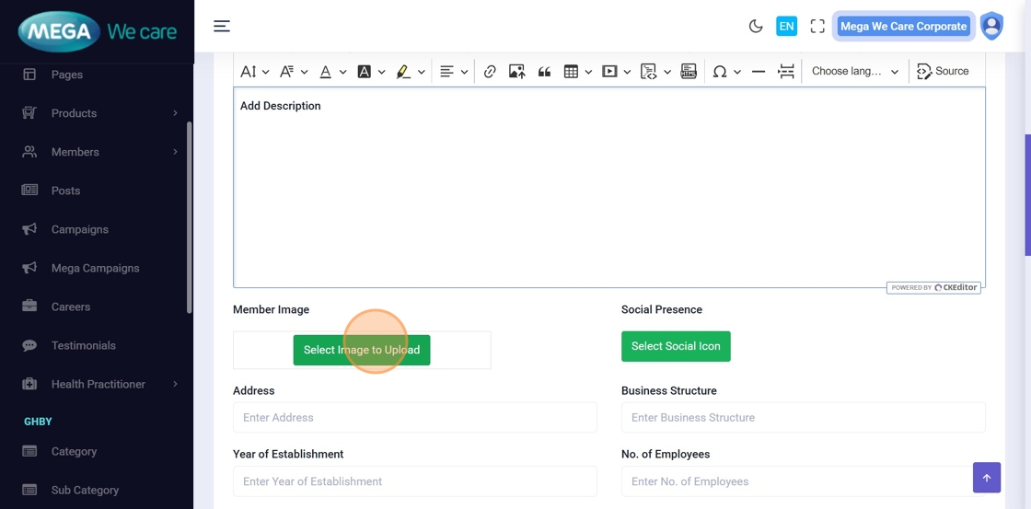1031x509 pixels.
Task: Click the HTML embed icon
Action: tap(689, 72)
